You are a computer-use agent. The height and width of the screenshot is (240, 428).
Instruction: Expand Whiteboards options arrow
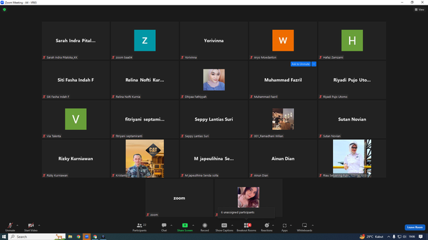pyautogui.click(x=313, y=225)
